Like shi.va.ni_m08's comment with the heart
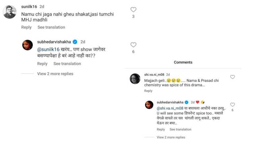The width and height of the screenshot is (259, 145). coord(232,77)
